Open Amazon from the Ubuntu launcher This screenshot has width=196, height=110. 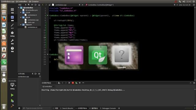pos(4,50)
